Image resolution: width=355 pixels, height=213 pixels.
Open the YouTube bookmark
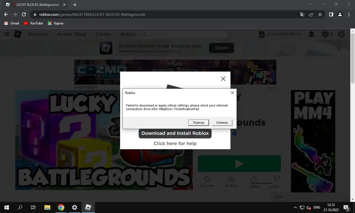[33, 23]
